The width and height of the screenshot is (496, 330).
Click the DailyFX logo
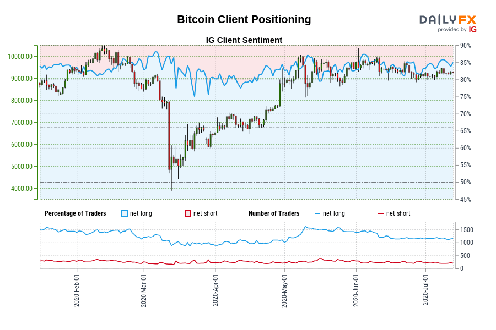[x=448, y=20]
